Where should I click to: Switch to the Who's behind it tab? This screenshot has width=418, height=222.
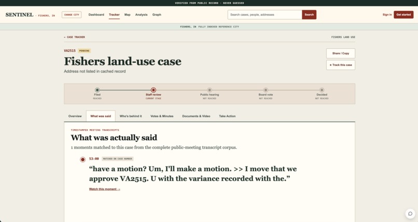click(x=131, y=116)
